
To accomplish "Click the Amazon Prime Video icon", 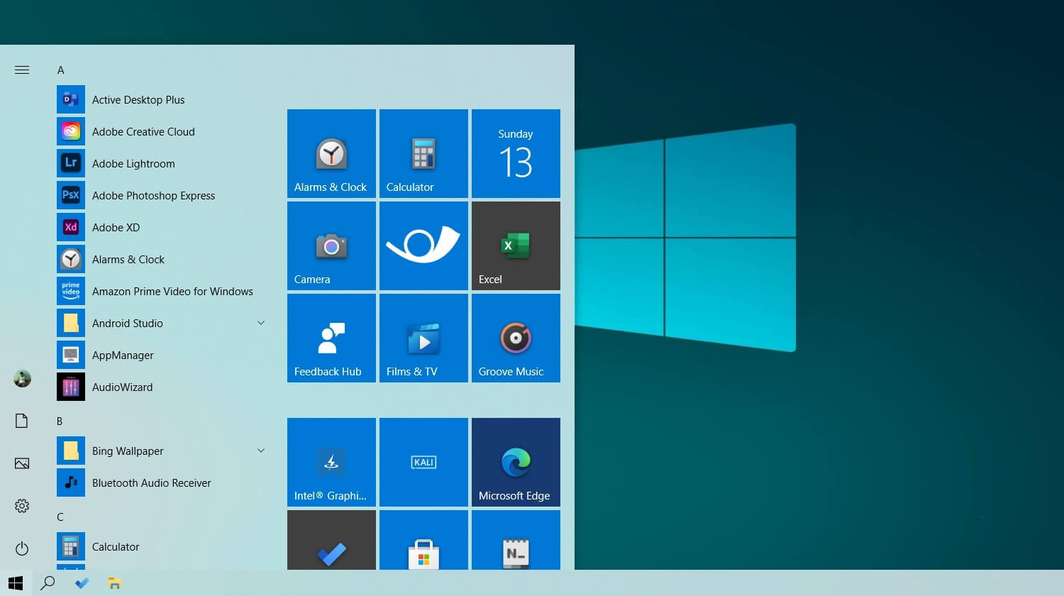I will coord(71,291).
